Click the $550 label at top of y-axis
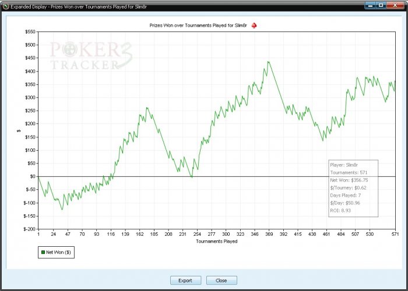Image resolution: width=408 pixels, height=291 pixels. click(x=30, y=31)
